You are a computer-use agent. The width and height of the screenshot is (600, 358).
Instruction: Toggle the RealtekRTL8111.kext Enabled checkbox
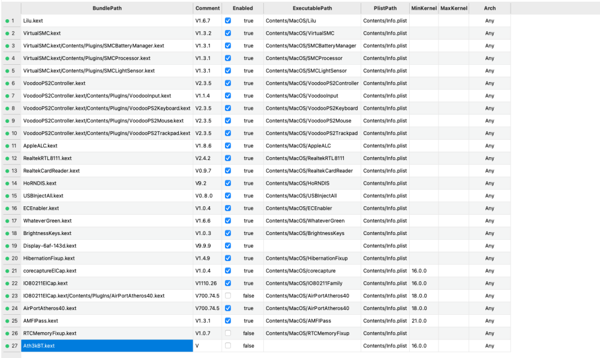pyautogui.click(x=227, y=158)
